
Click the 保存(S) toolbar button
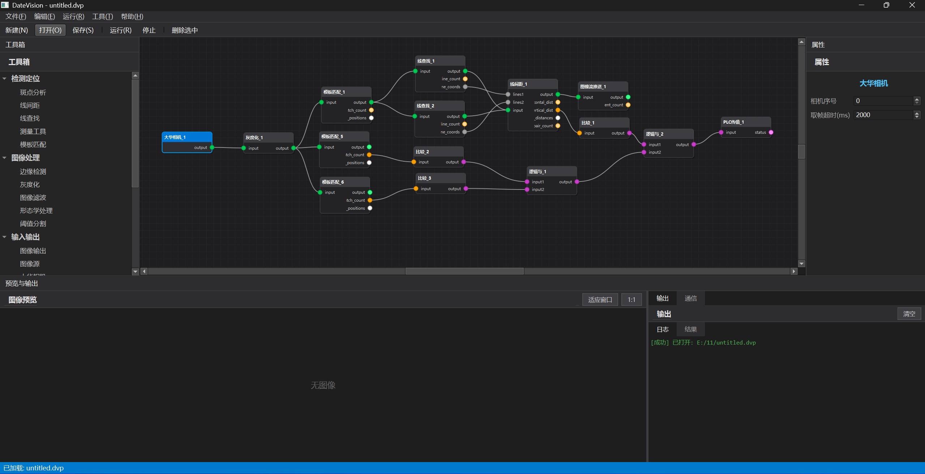(83, 30)
